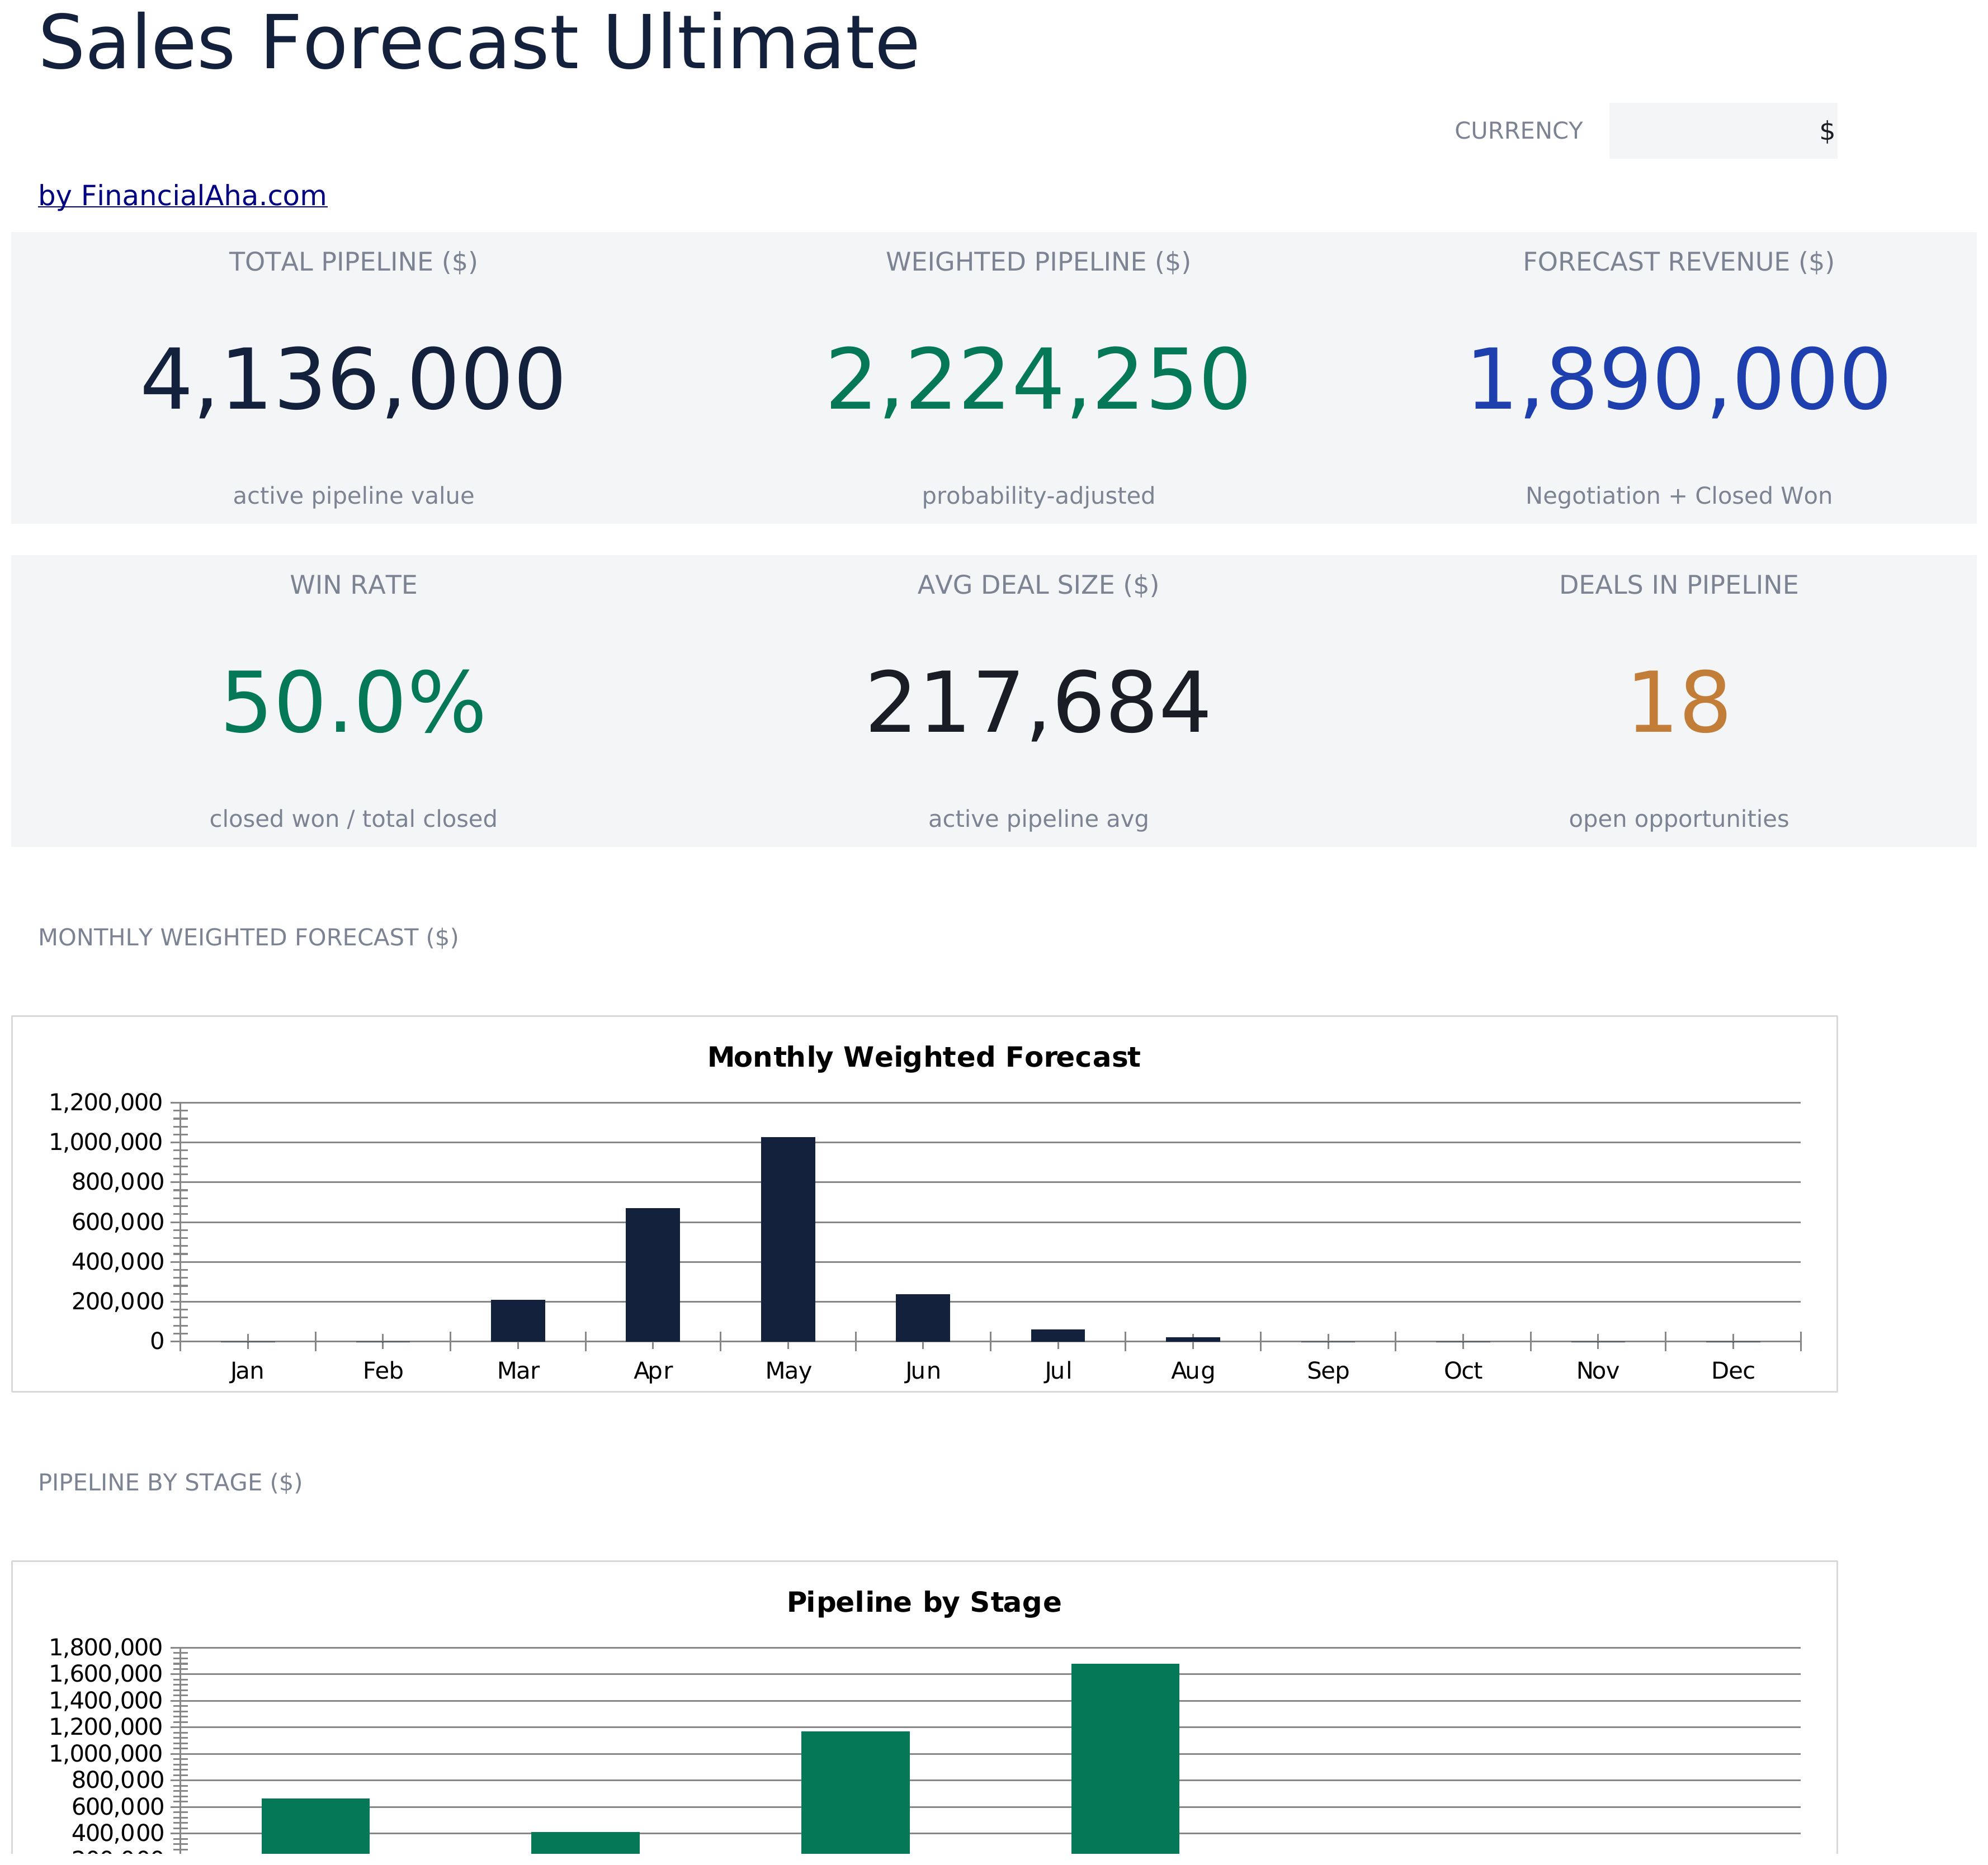Click the open opportunities caption
Image resolution: width=1988 pixels, height=1865 pixels.
click(x=1678, y=820)
